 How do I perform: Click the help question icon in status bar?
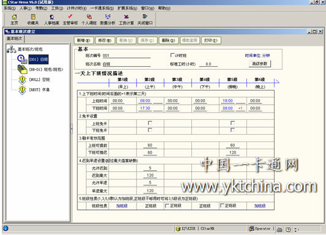pos(288,229)
